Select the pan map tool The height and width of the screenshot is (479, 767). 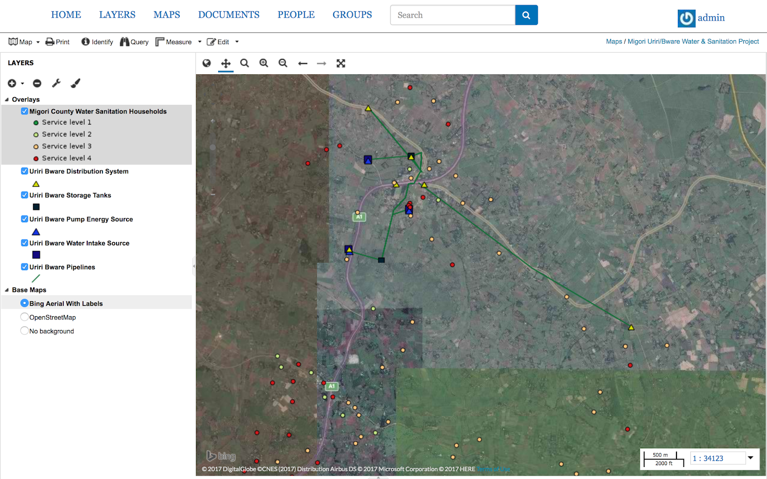226,63
